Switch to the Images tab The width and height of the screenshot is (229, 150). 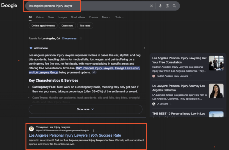click(x=62, y=17)
